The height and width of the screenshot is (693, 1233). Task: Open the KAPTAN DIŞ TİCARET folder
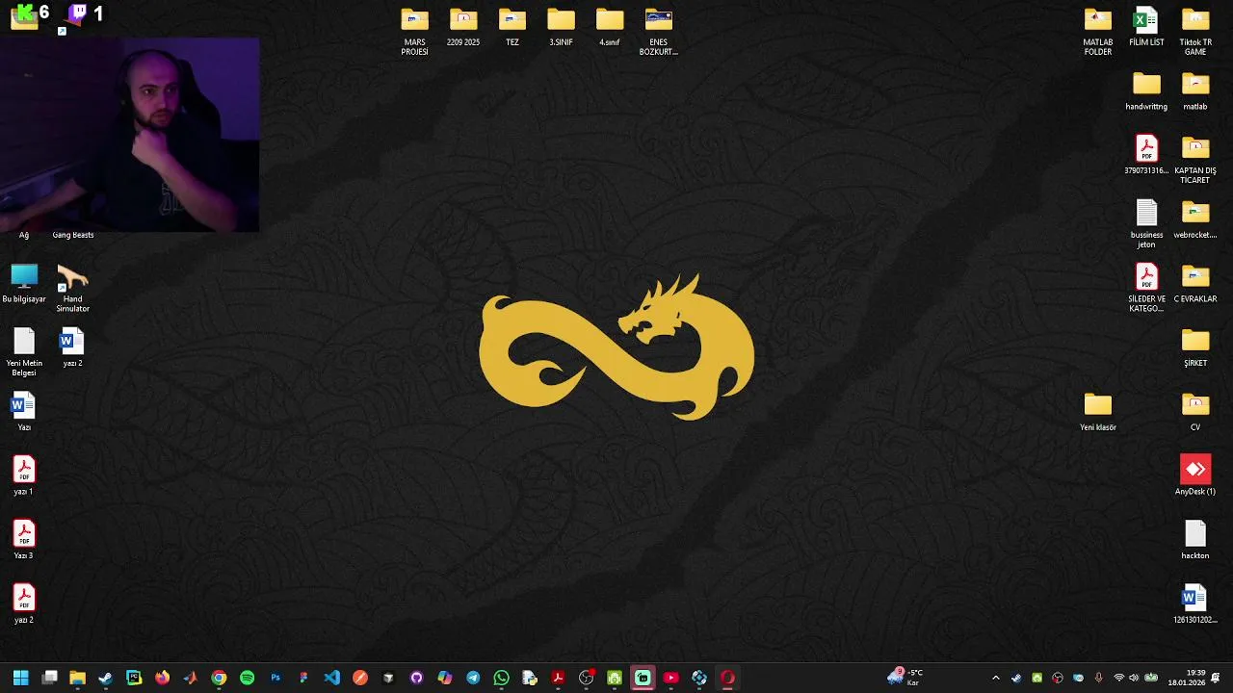(x=1195, y=160)
